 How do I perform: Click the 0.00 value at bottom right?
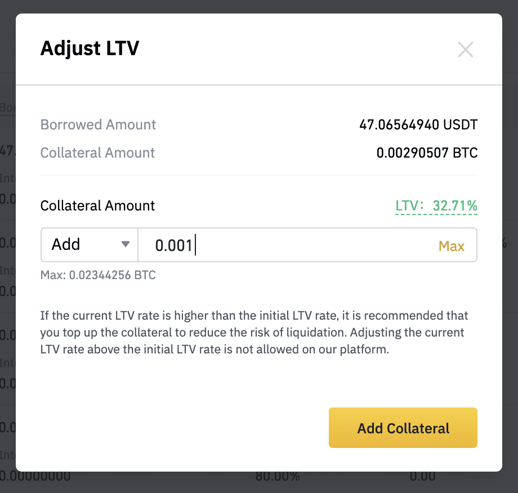(x=422, y=477)
